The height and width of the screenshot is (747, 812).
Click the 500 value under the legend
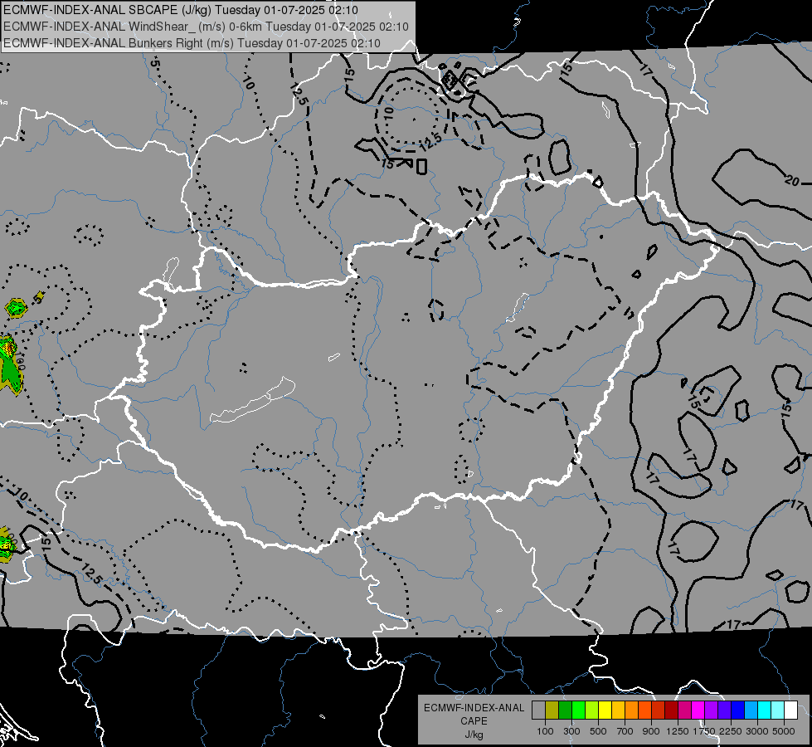(x=598, y=731)
